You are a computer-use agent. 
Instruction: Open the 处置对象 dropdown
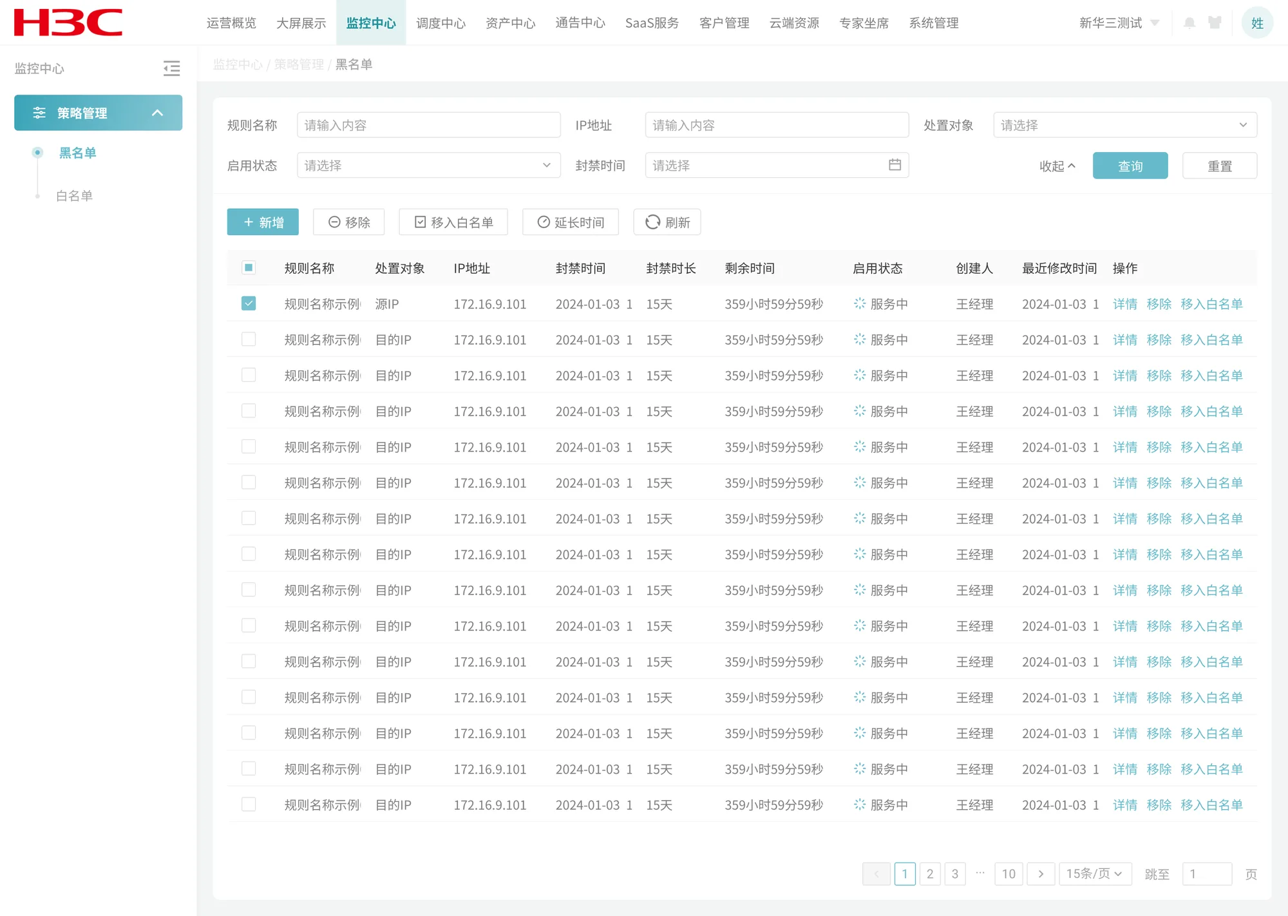point(1124,125)
